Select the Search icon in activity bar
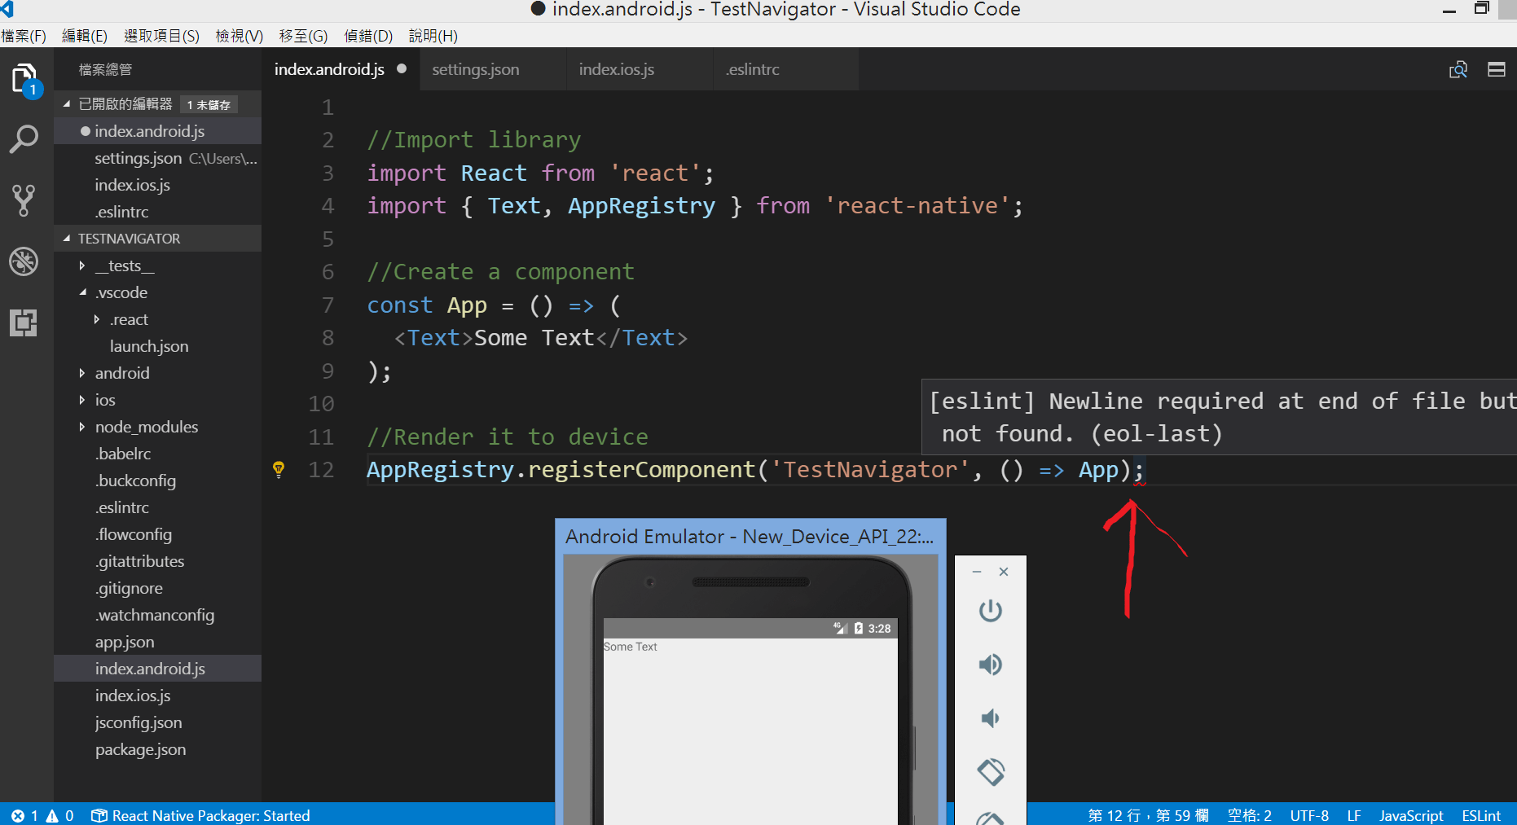1517x825 pixels. click(24, 138)
